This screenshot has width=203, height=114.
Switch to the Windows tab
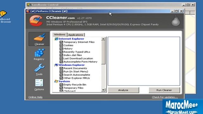point(60,35)
